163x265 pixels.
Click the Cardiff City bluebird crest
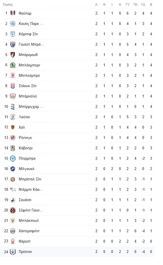point(13,34)
